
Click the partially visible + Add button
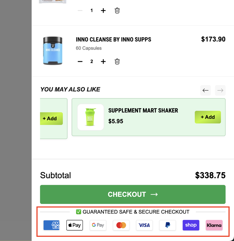coord(51,118)
